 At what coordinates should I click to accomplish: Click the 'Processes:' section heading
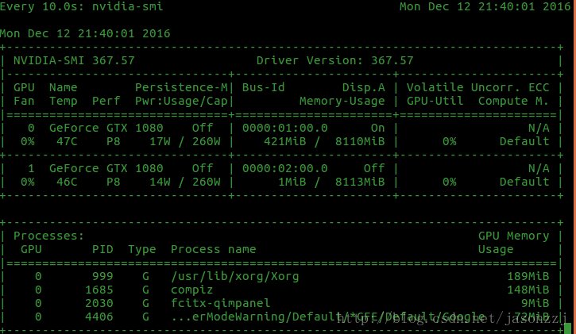click(47, 236)
